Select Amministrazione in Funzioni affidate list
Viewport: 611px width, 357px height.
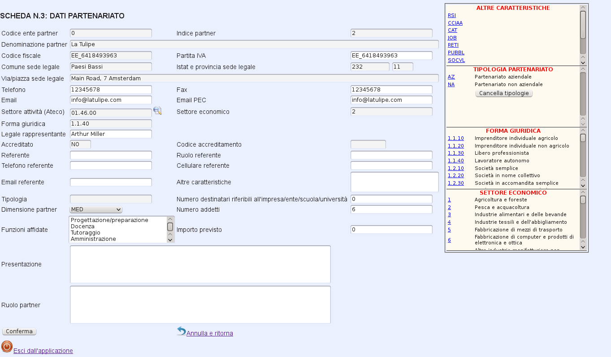click(118, 239)
